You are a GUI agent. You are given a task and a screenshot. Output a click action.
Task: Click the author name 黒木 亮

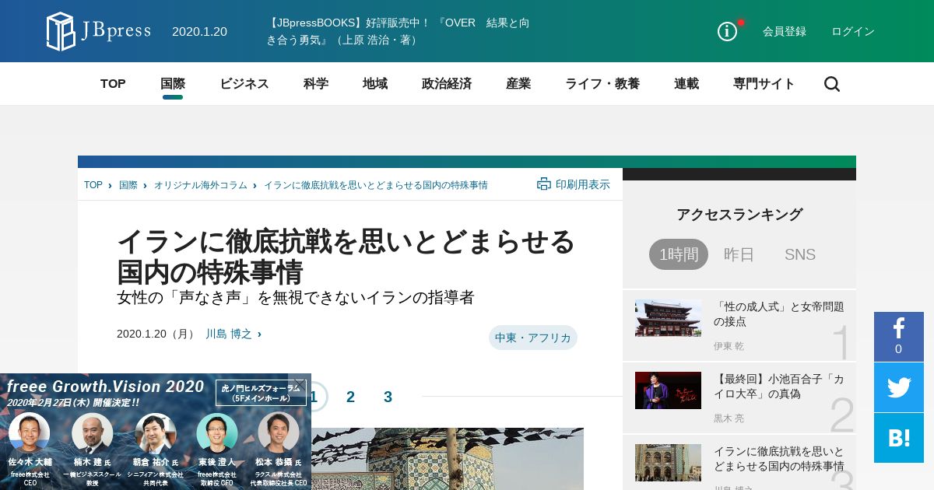click(x=729, y=418)
